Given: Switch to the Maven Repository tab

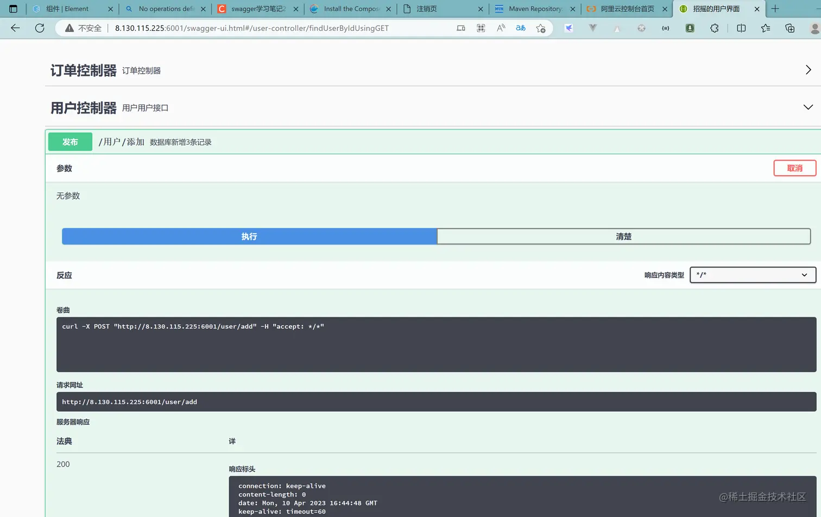Looking at the screenshot, I should point(535,9).
